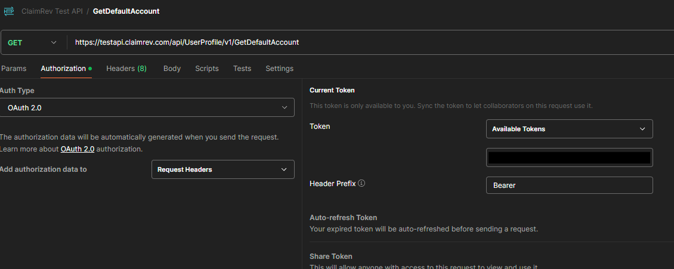674x269 pixels.
Task: Switch to the Params tab
Action: [x=14, y=69]
